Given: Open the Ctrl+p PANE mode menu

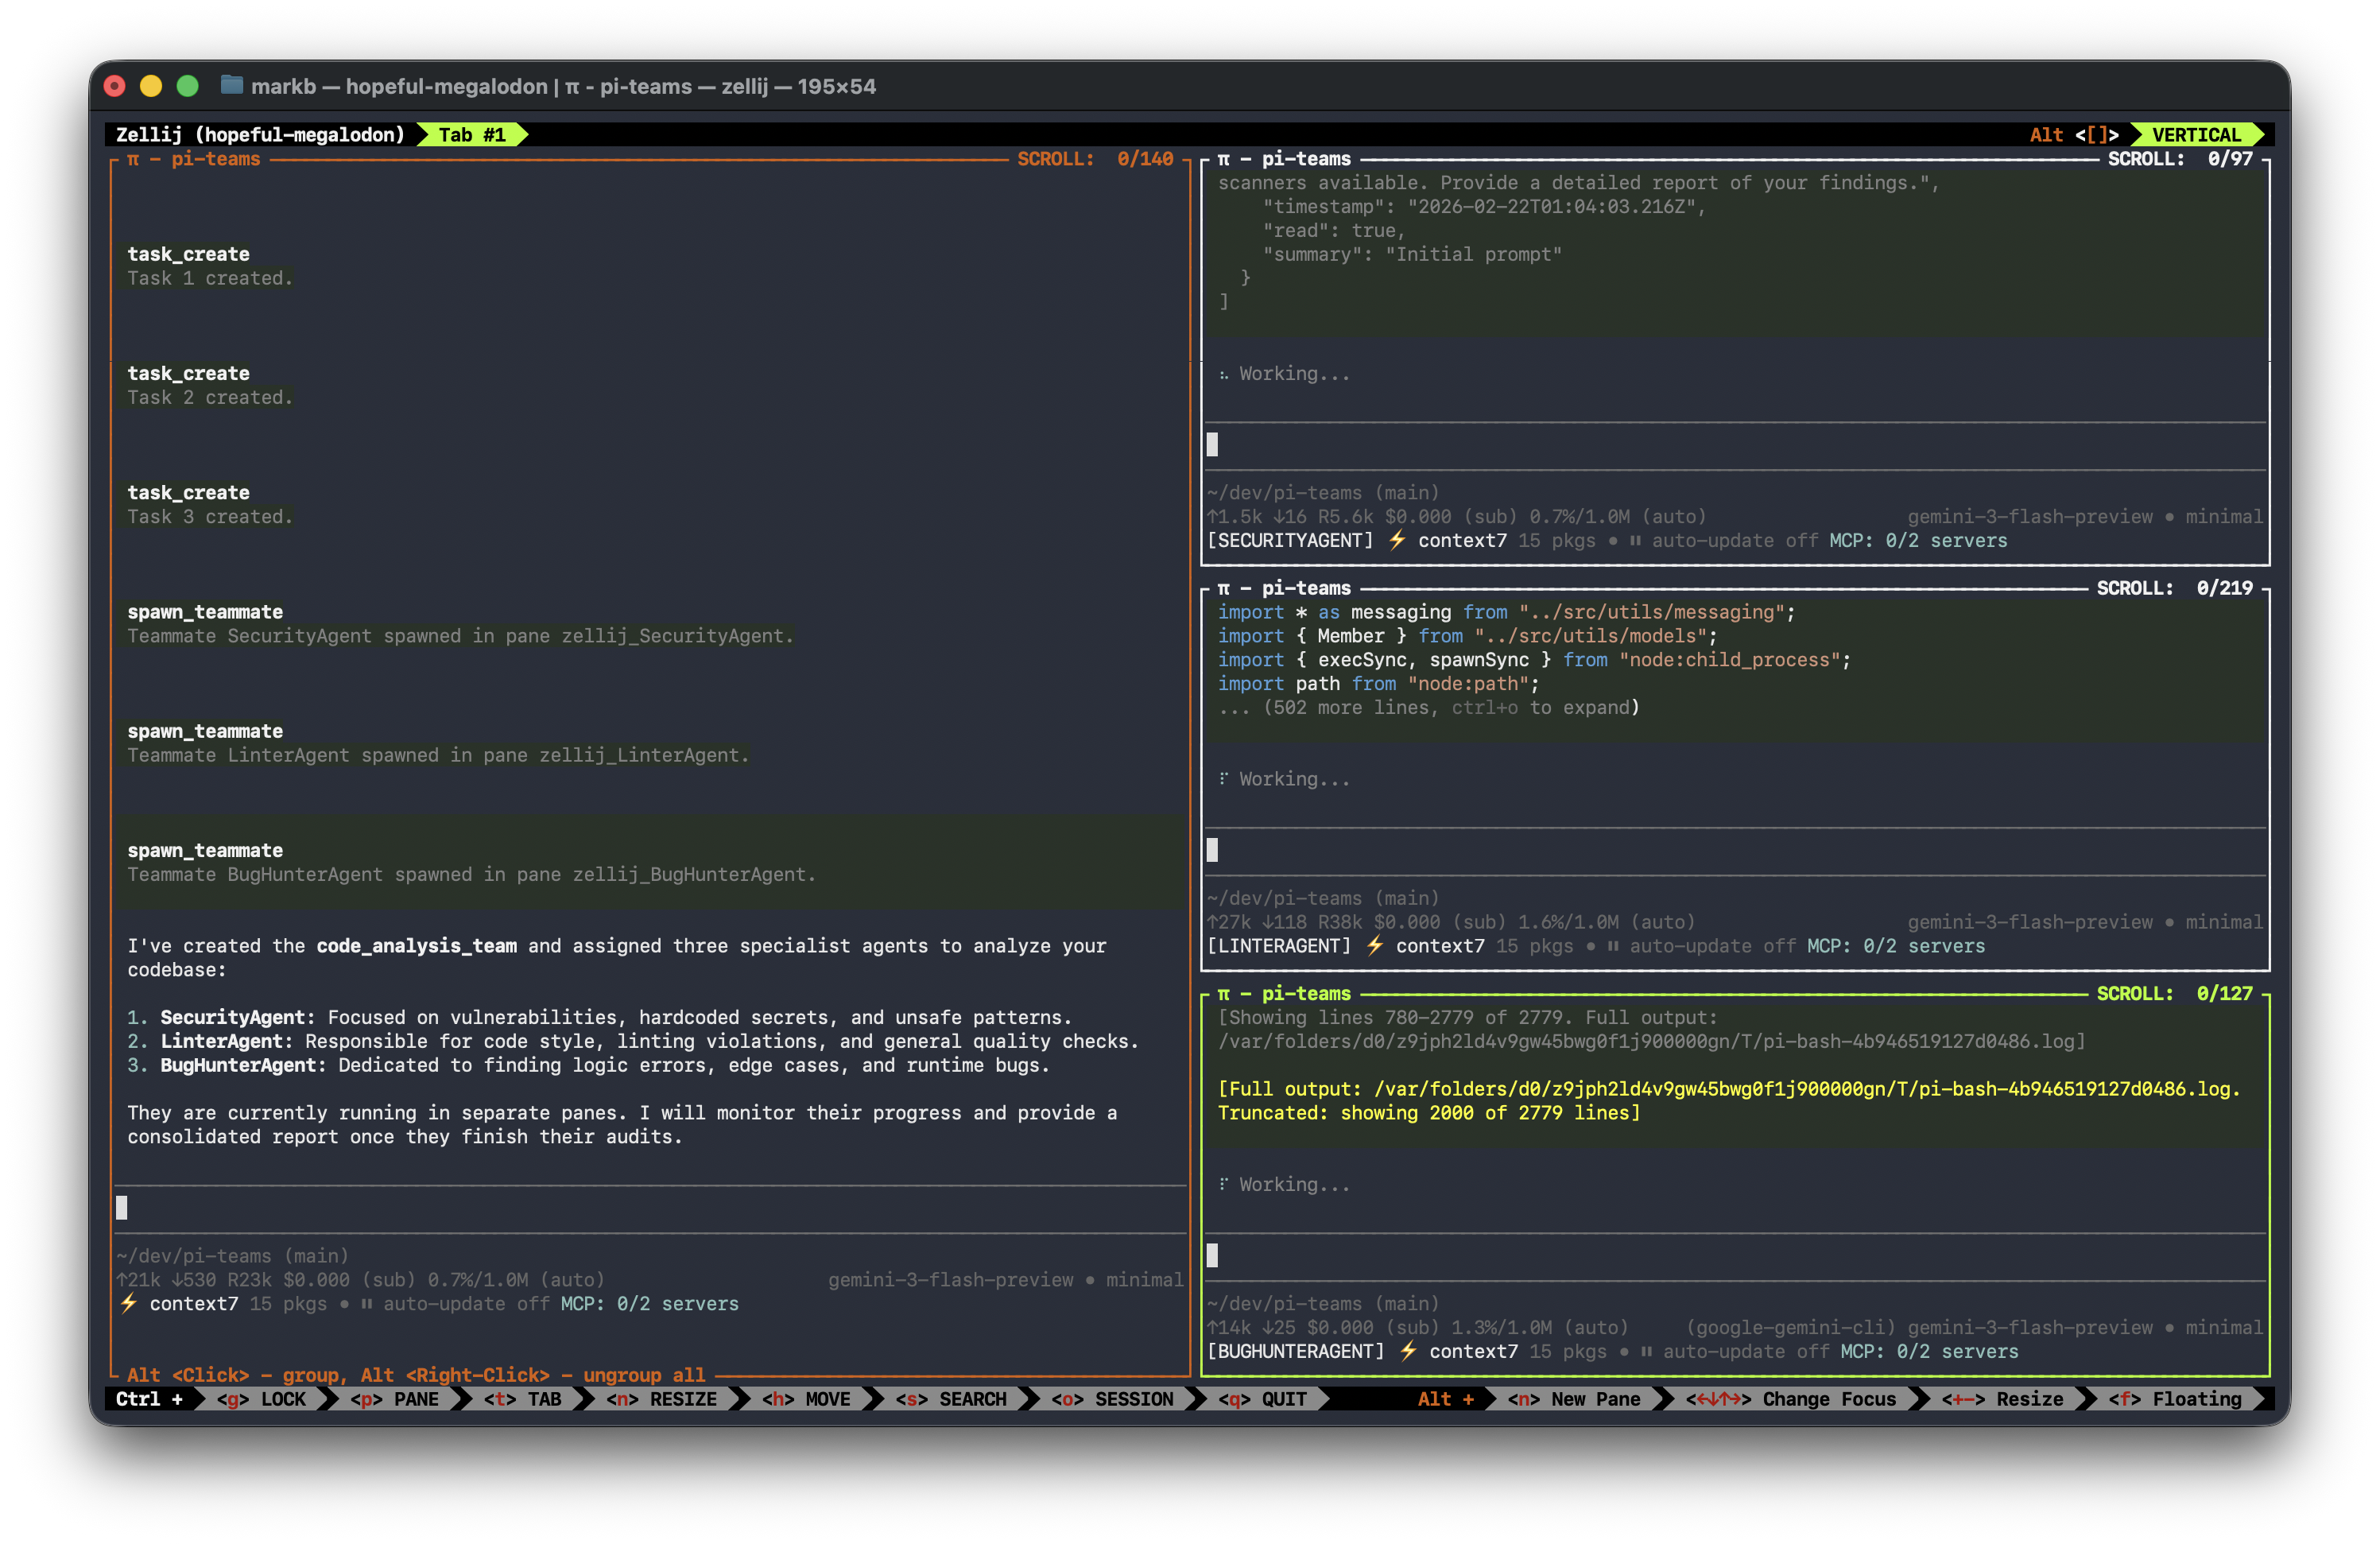Looking at the screenshot, I should [394, 1399].
